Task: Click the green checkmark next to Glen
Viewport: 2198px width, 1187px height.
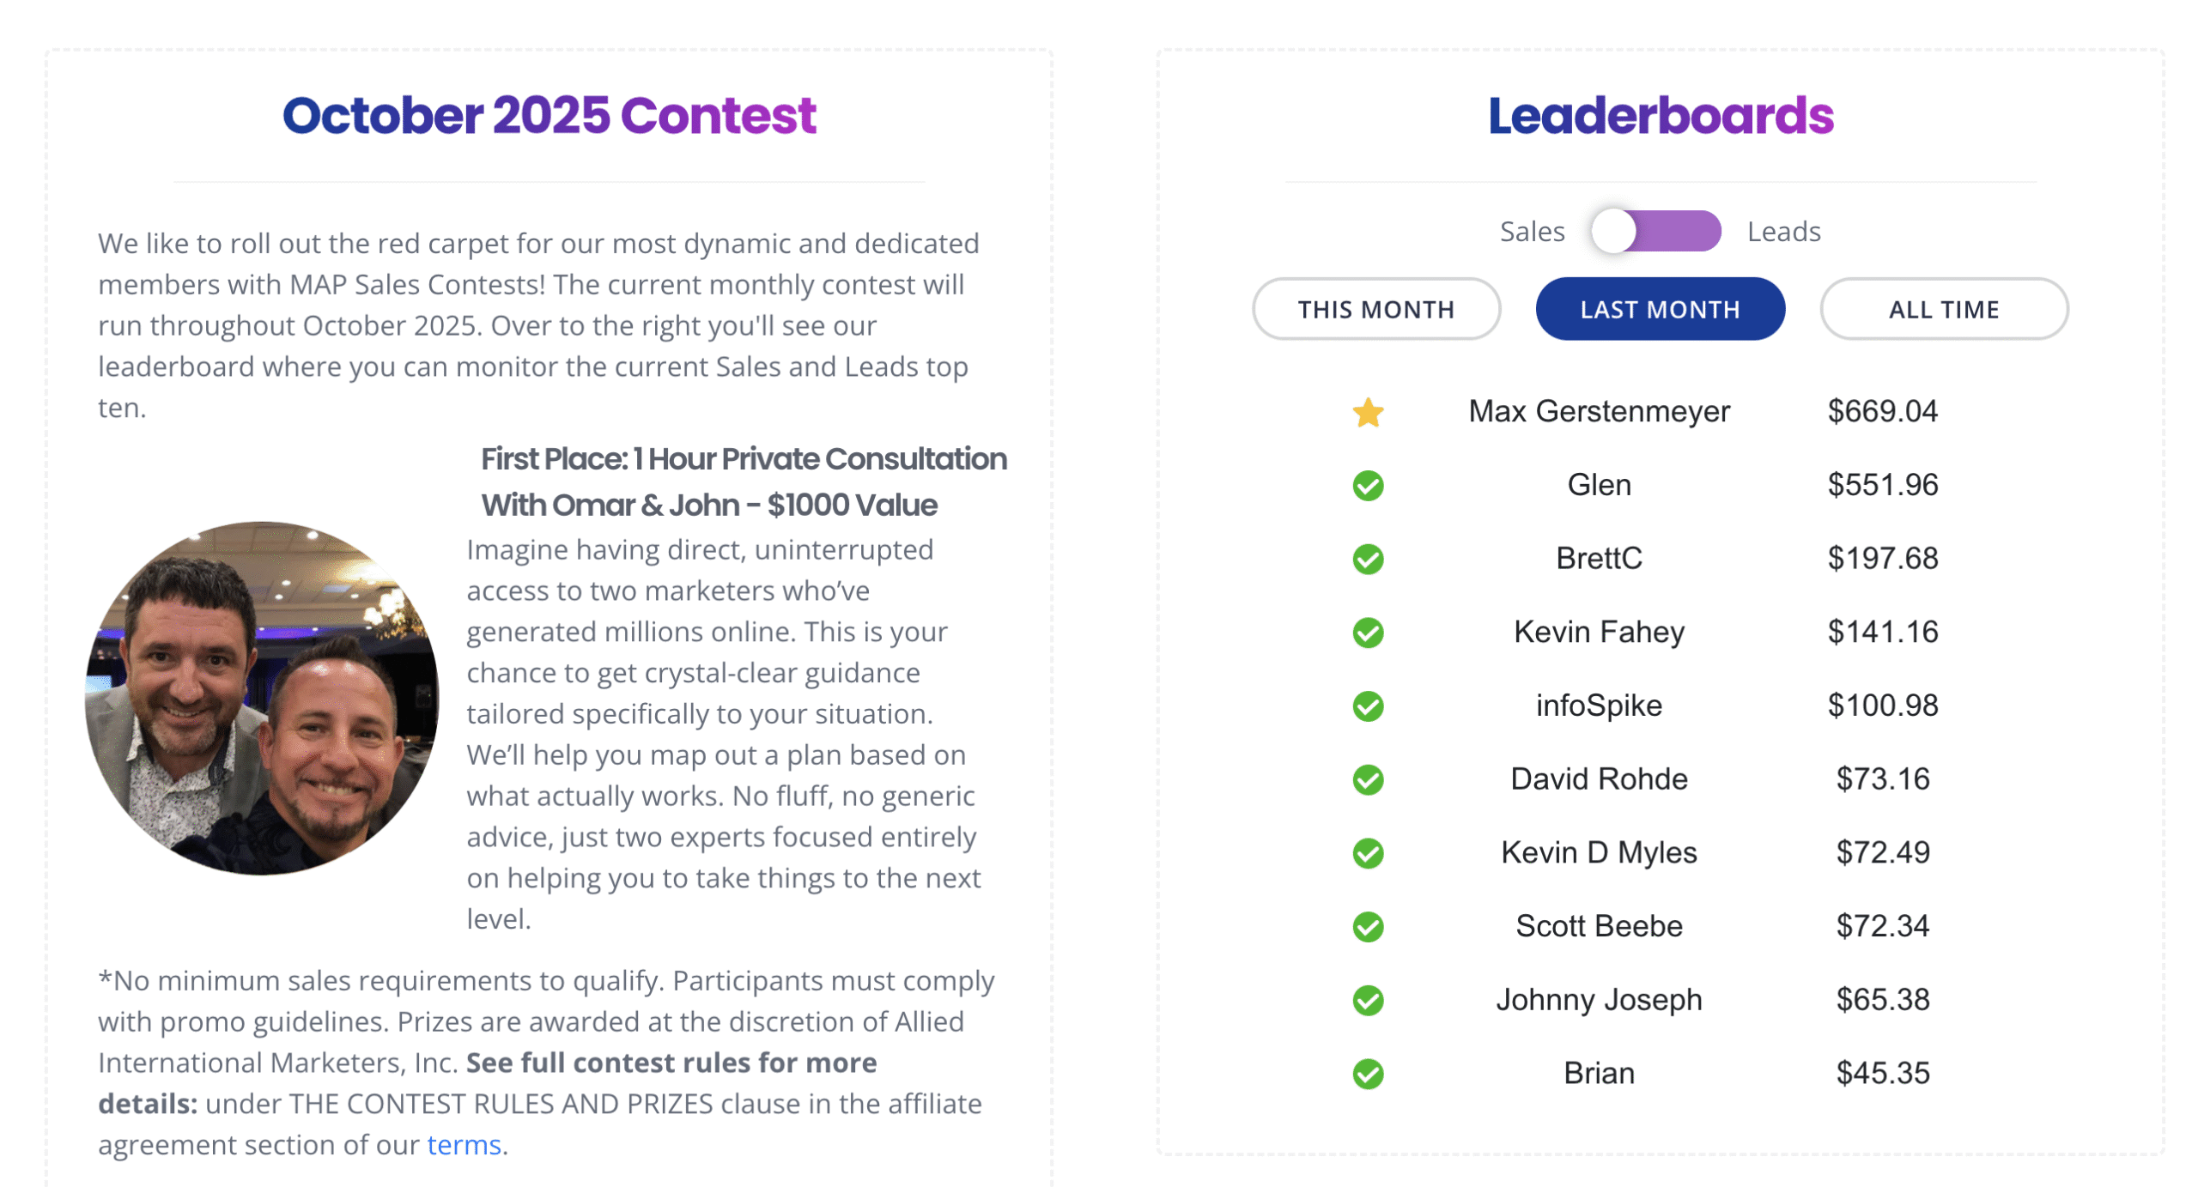Action: [1367, 486]
